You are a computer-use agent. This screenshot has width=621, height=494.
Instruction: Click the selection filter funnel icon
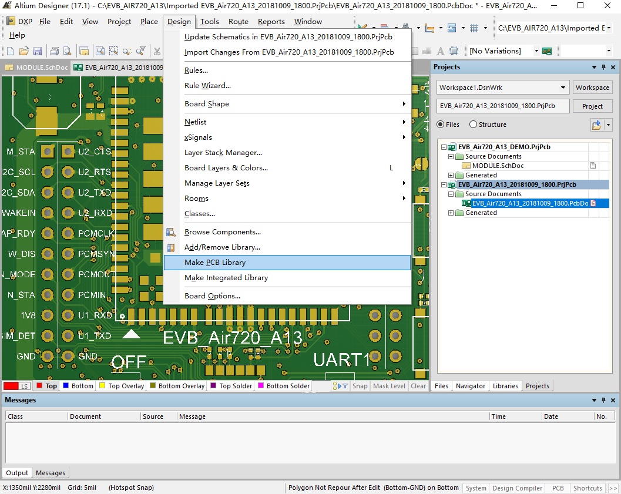pyautogui.click(x=345, y=386)
